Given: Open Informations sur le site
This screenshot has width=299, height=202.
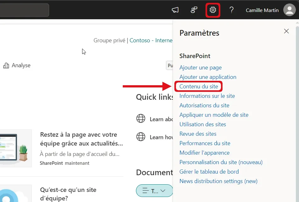Looking at the screenshot, I should pyautogui.click(x=207, y=96).
